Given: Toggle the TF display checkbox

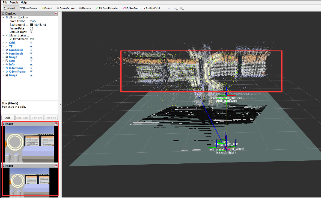Looking at the screenshot, I should pos(31,46).
